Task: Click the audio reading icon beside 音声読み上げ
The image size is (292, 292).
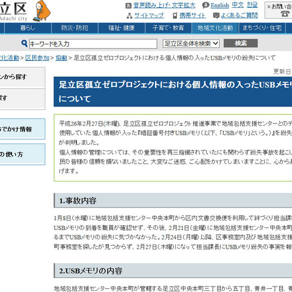Action: coord(128,5)
